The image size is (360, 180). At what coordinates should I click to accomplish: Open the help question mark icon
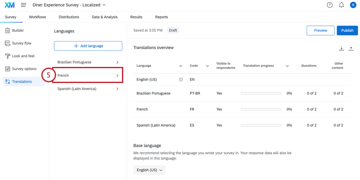(x=330, y=5)
